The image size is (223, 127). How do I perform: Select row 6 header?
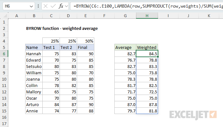pyautogui.click(x=4, y=54)
